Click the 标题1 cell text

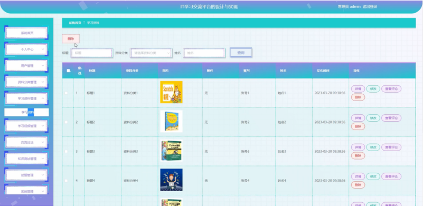[91, 93]
